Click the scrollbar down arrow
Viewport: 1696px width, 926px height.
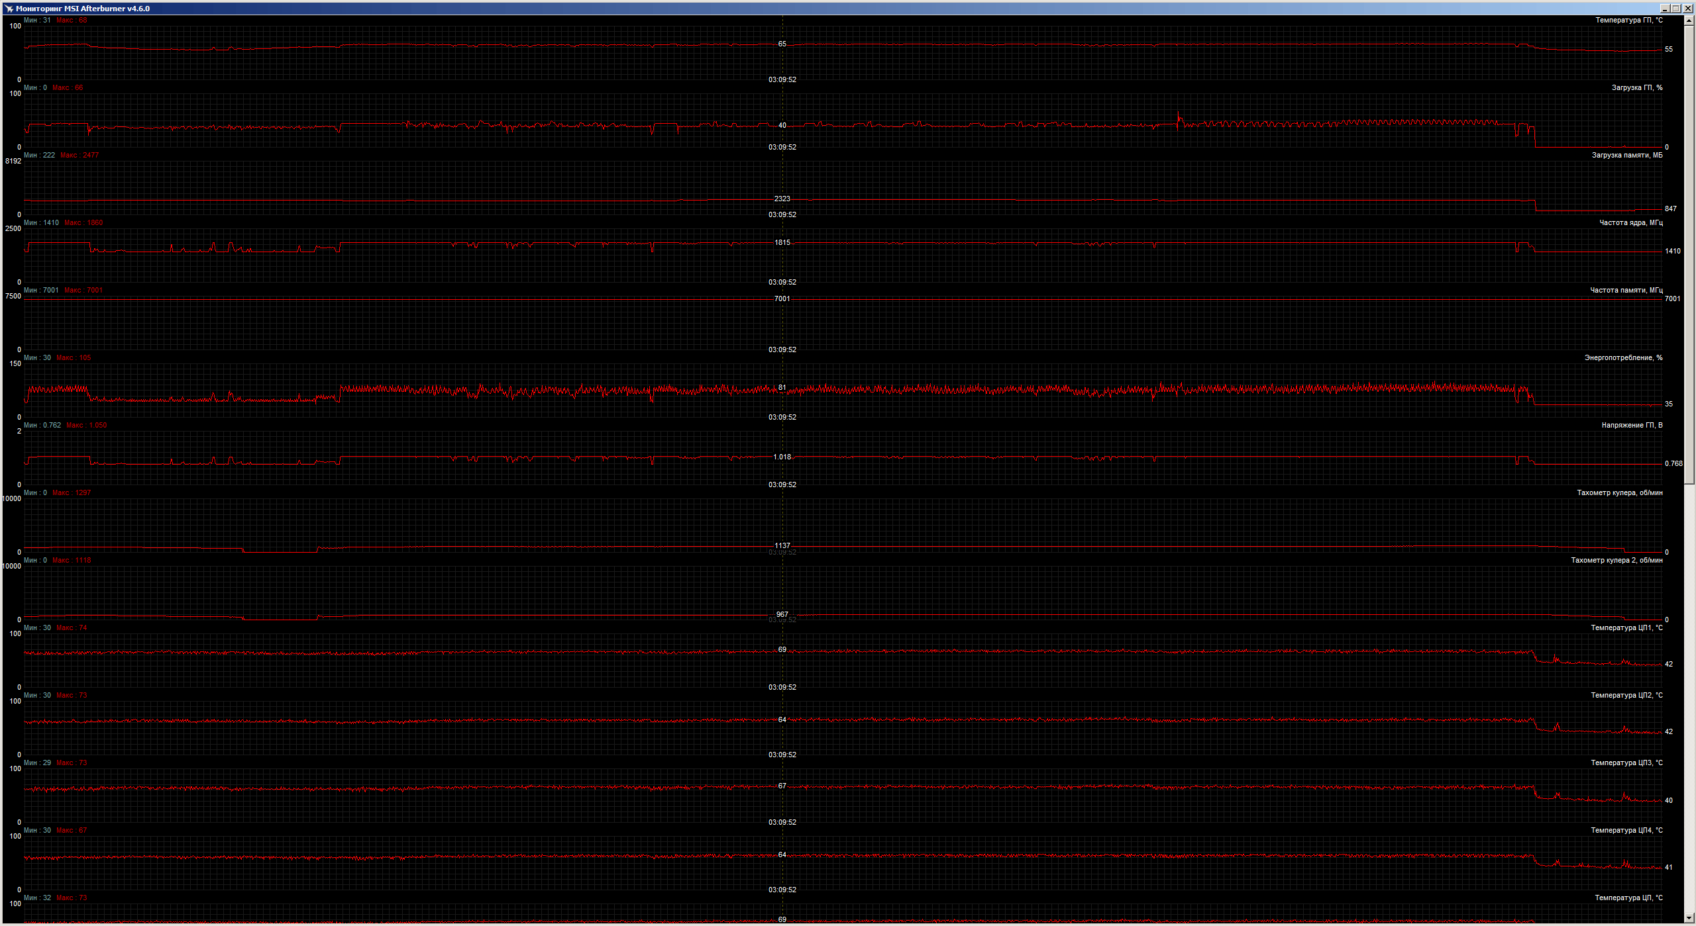(x=1689, y=919)
